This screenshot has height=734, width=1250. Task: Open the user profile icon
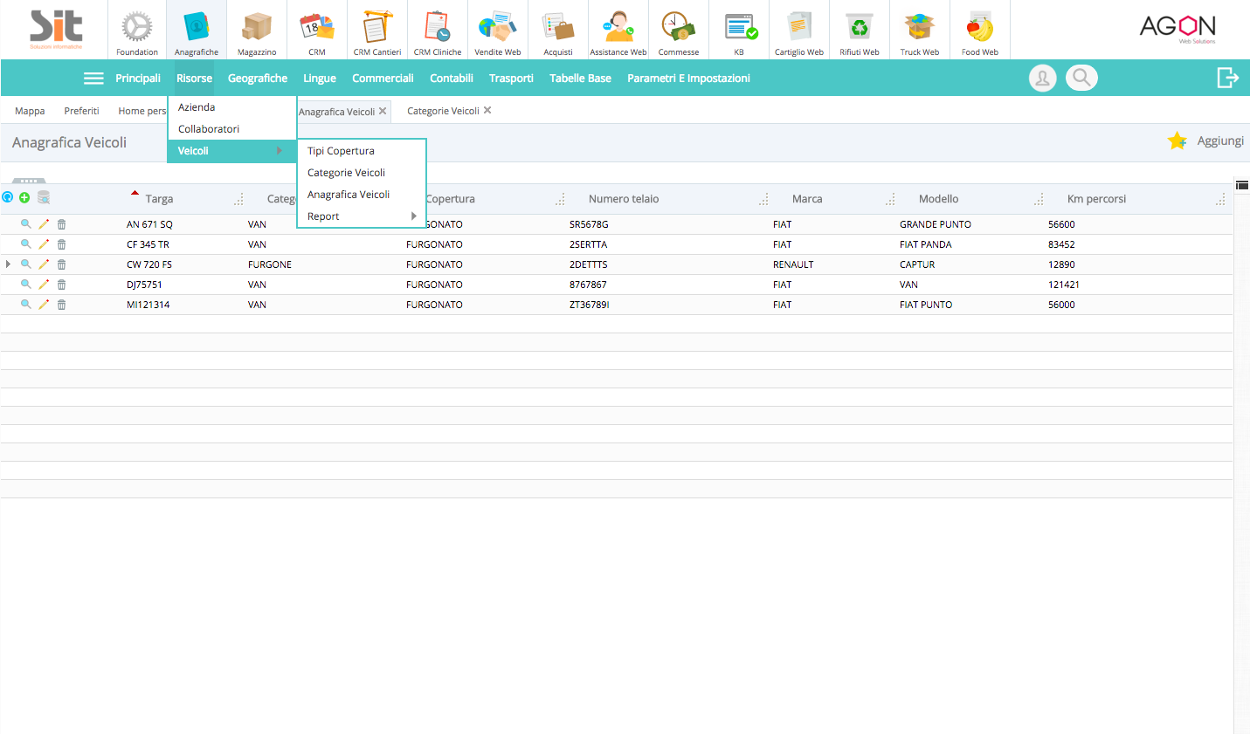tap(1042, 78)
